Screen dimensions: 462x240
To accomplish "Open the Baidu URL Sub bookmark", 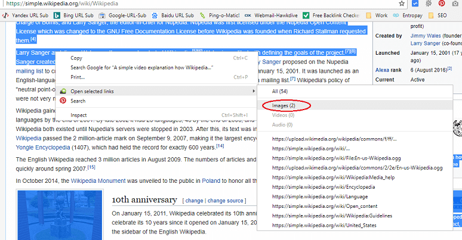I will pos(174,15).
